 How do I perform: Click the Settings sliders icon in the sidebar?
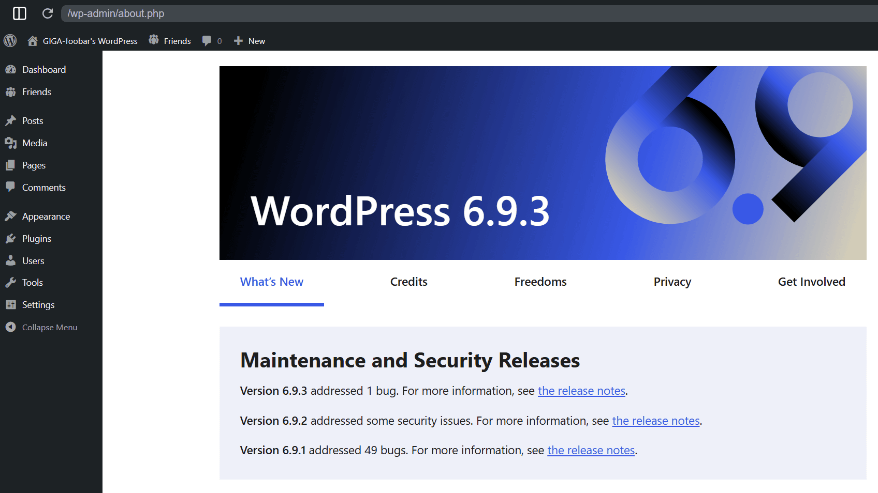11,304
